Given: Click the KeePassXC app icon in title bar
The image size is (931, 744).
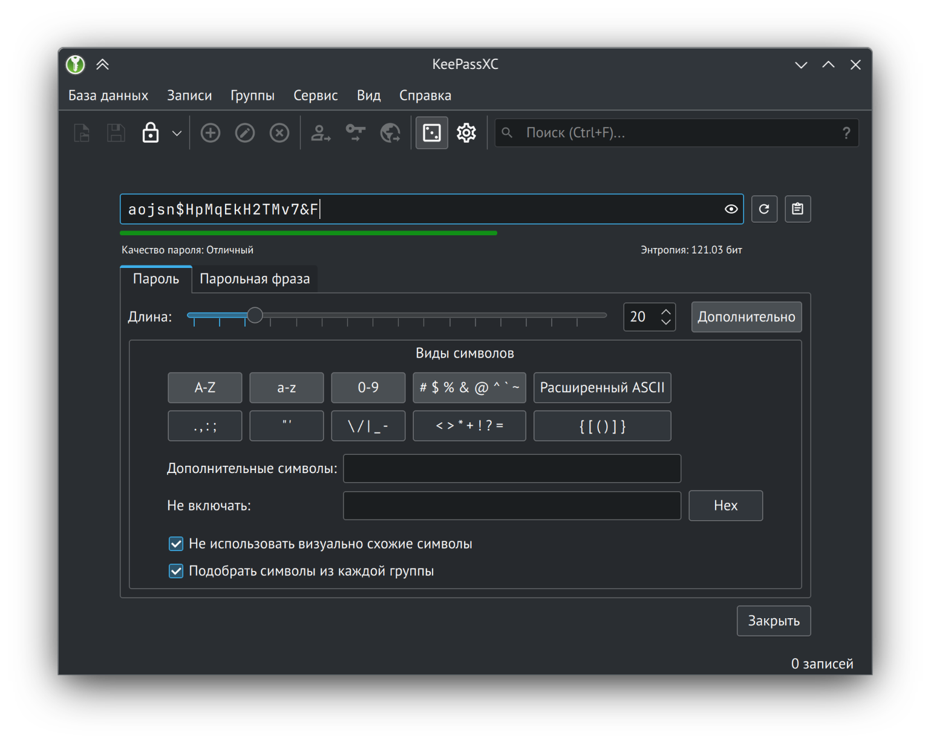Looking at the screenshot, I should coord(76,65).
